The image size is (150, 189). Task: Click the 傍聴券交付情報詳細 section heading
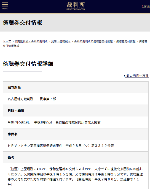(x=28, y=64)
